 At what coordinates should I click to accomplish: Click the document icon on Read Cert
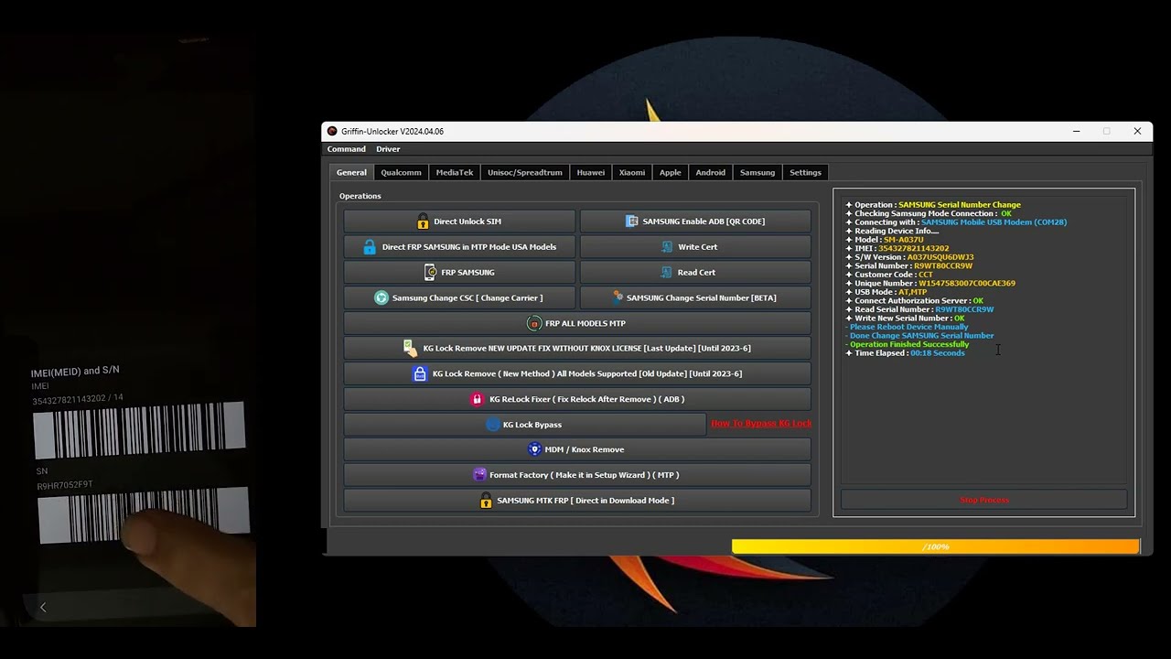tap(668, 272)
